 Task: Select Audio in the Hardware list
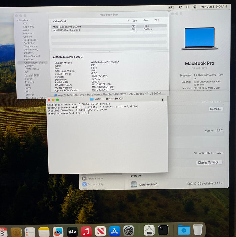(x=26, y=30)
